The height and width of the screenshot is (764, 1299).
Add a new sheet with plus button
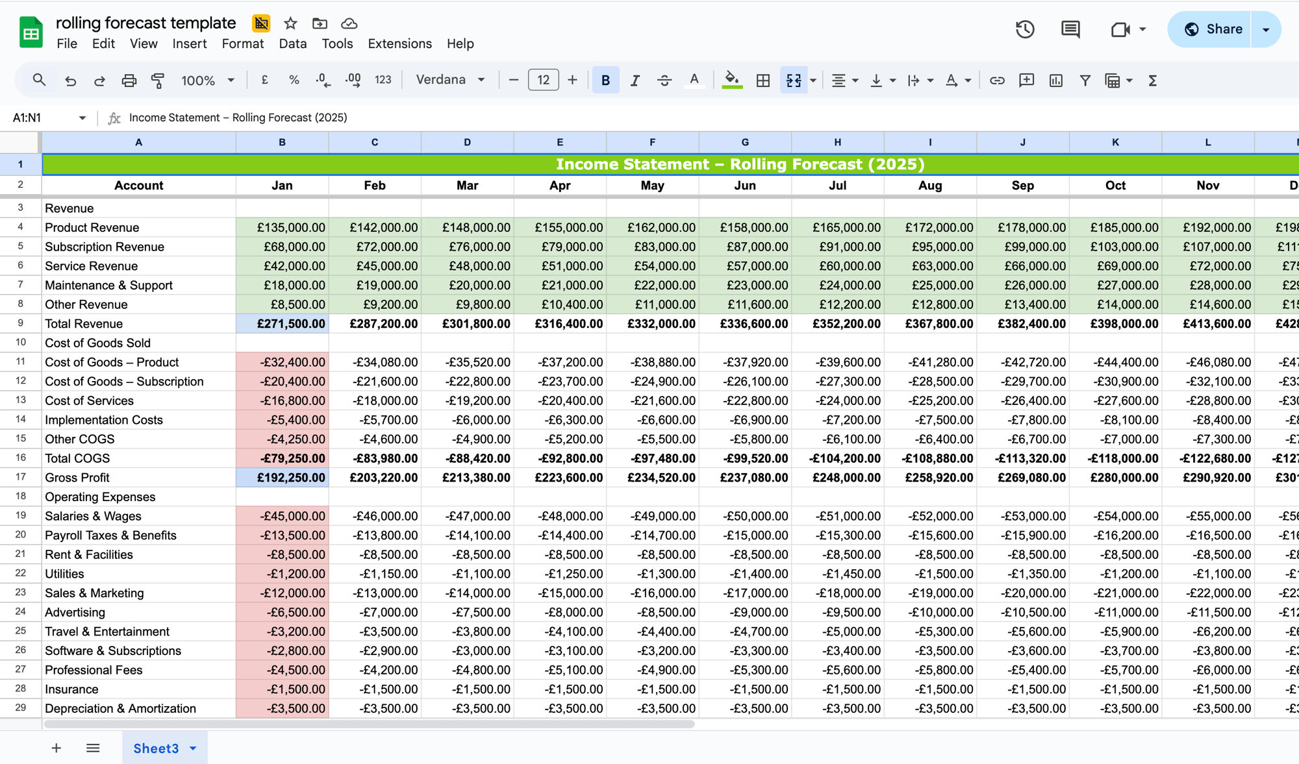tap(57, 748)
